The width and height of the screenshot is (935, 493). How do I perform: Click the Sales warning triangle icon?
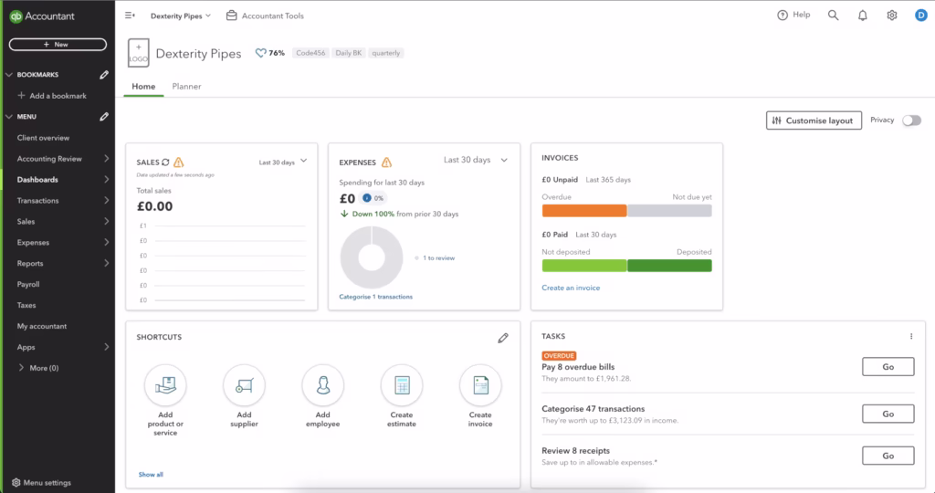tap(178, 163)
